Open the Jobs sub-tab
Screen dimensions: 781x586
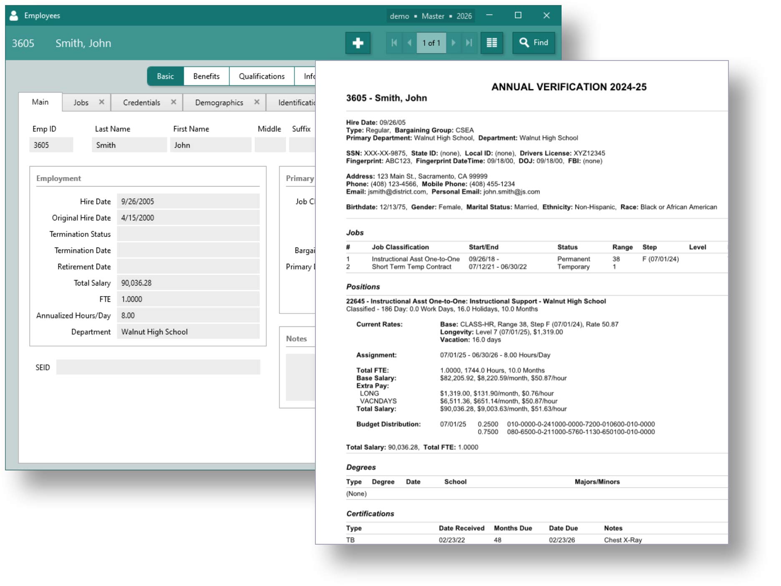81,103
